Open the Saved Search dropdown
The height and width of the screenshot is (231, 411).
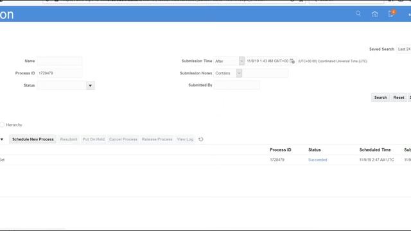(x=404, y=49)
